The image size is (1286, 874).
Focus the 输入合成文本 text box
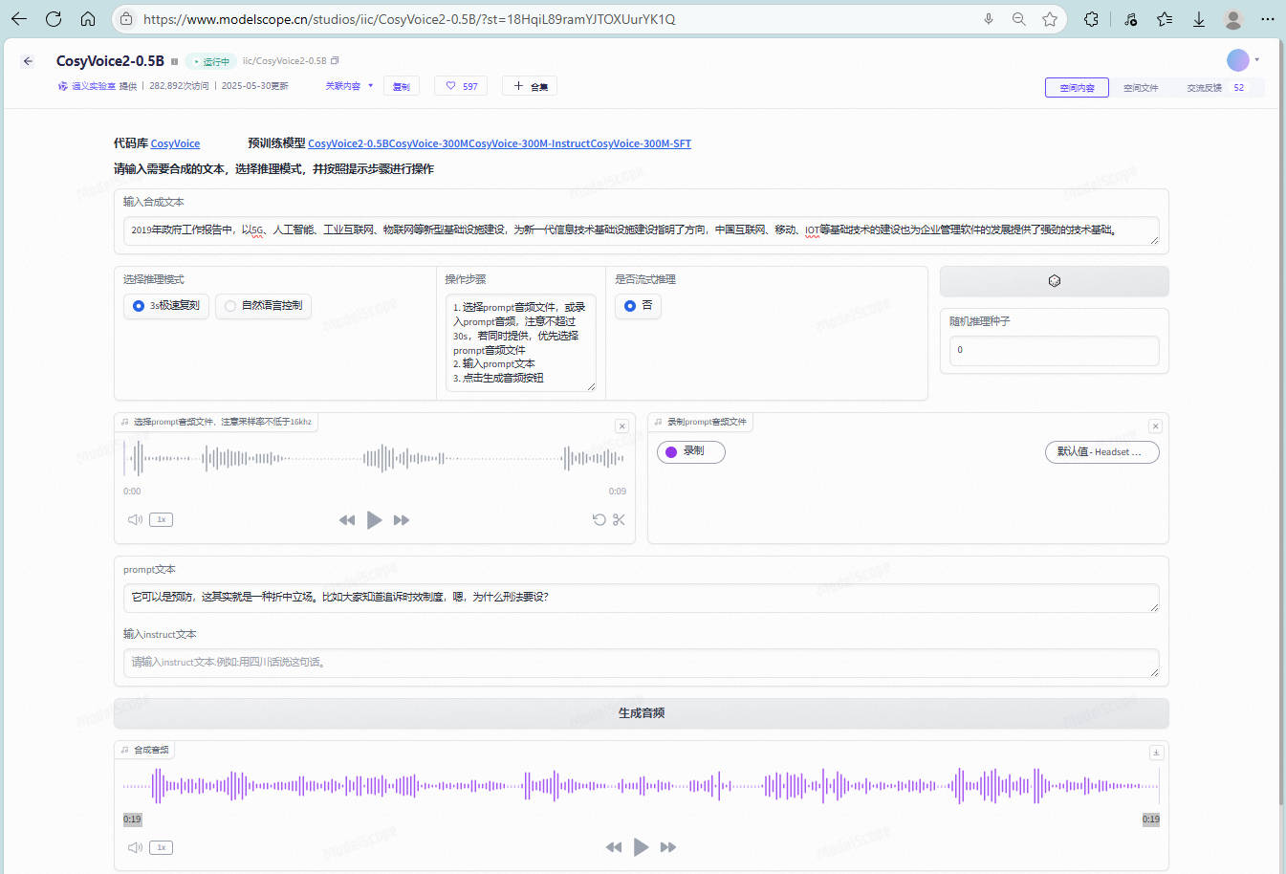641,230
